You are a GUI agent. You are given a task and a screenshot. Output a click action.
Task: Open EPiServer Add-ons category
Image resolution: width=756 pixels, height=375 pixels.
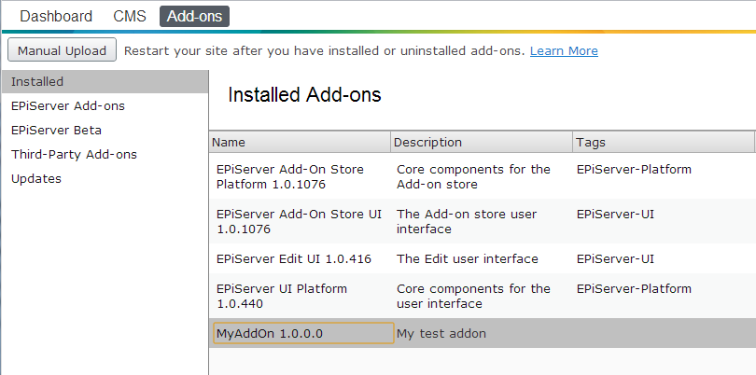click(68, 106)
